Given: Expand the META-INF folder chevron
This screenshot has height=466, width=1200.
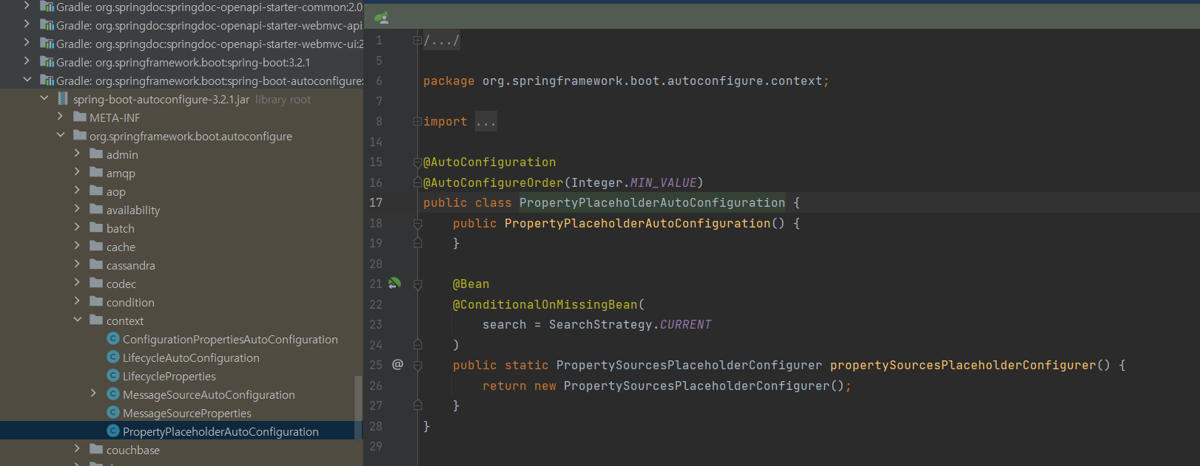Looking at the screenshot, I should pos(61,117).
